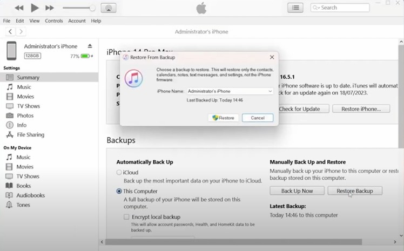Click the iTunes music note icon in dialog

click(x=133, y=78)
